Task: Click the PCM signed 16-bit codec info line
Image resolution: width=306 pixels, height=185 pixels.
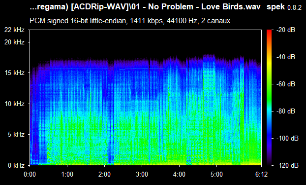Action: coord(130,21)
